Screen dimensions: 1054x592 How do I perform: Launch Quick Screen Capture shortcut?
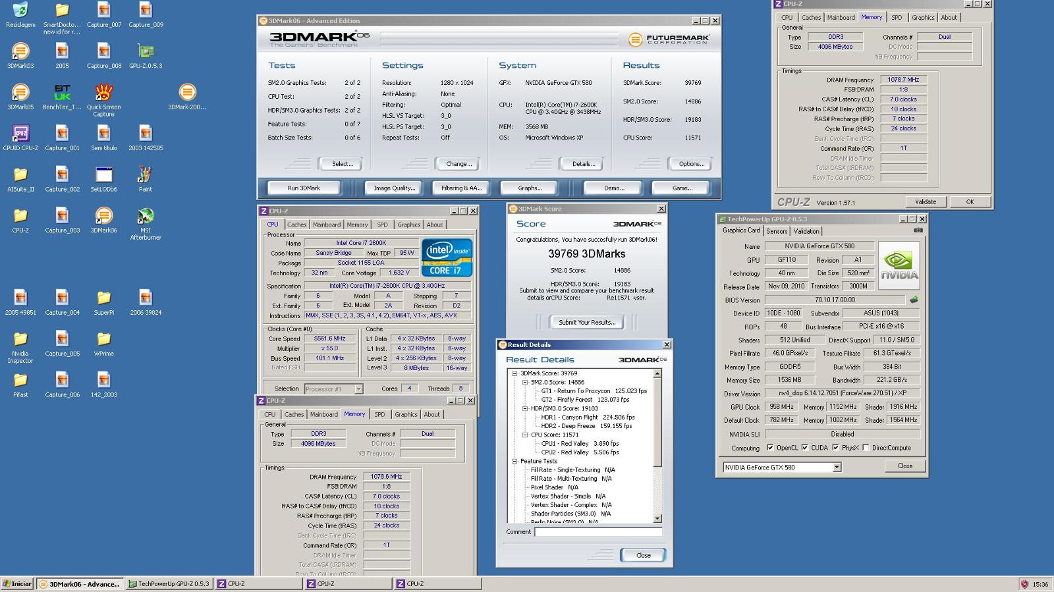[x=103, y=100]
